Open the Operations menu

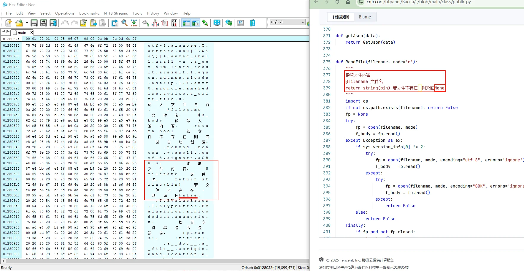tap(65, 13)
